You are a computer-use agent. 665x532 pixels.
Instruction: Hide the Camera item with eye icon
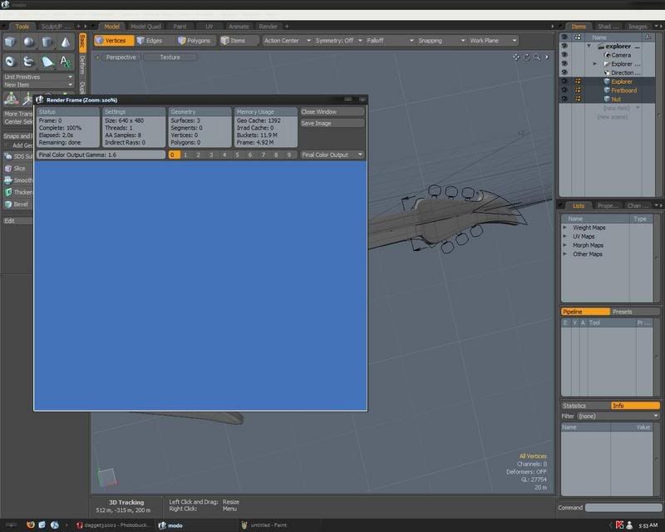point(564,56)
